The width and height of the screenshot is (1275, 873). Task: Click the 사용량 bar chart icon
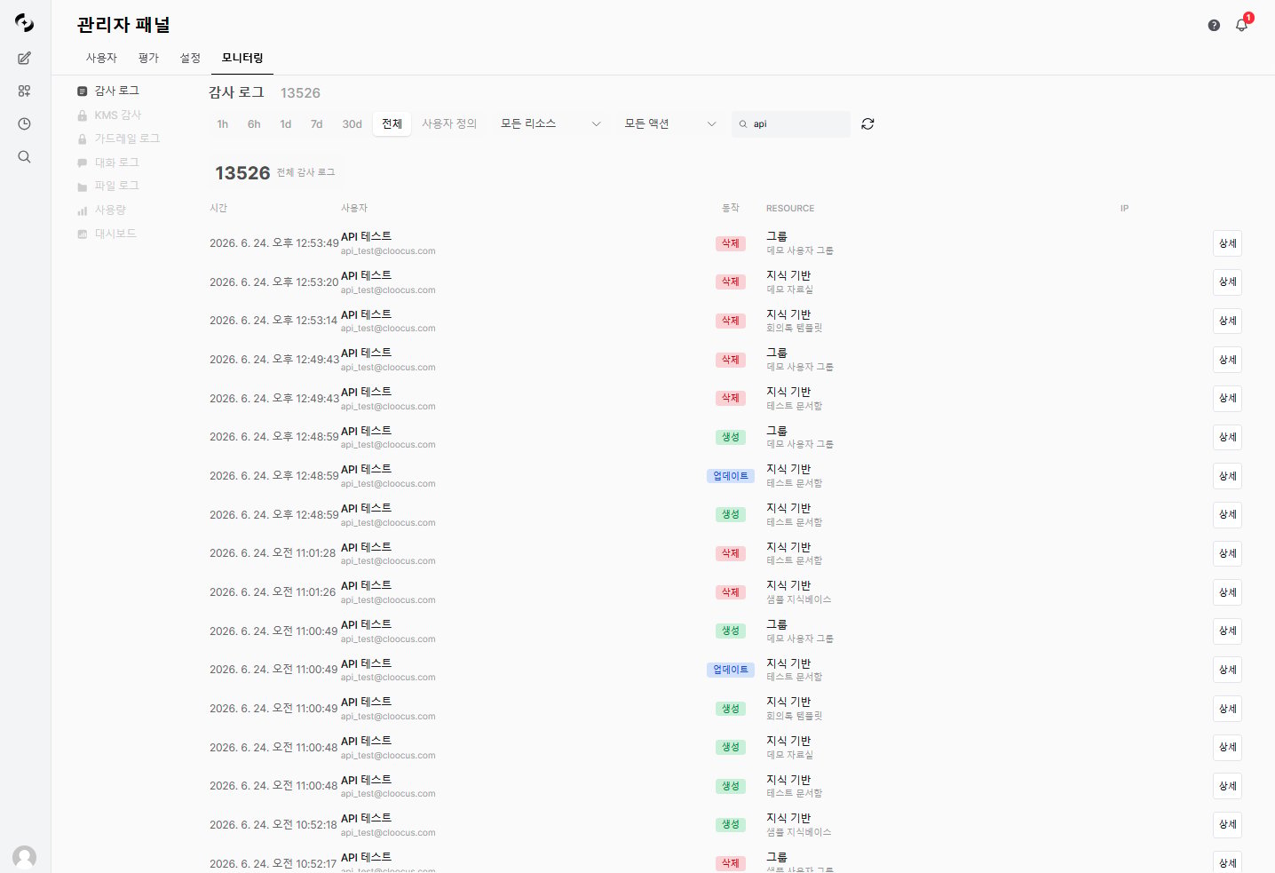click(83, 210)
